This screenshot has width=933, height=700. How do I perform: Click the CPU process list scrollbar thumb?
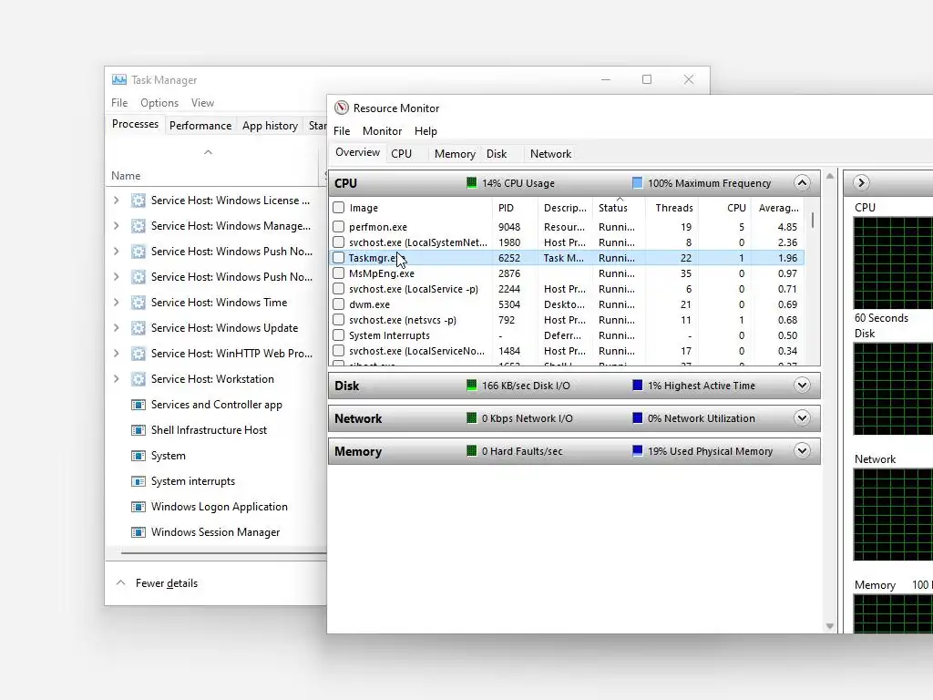(812, 221)
